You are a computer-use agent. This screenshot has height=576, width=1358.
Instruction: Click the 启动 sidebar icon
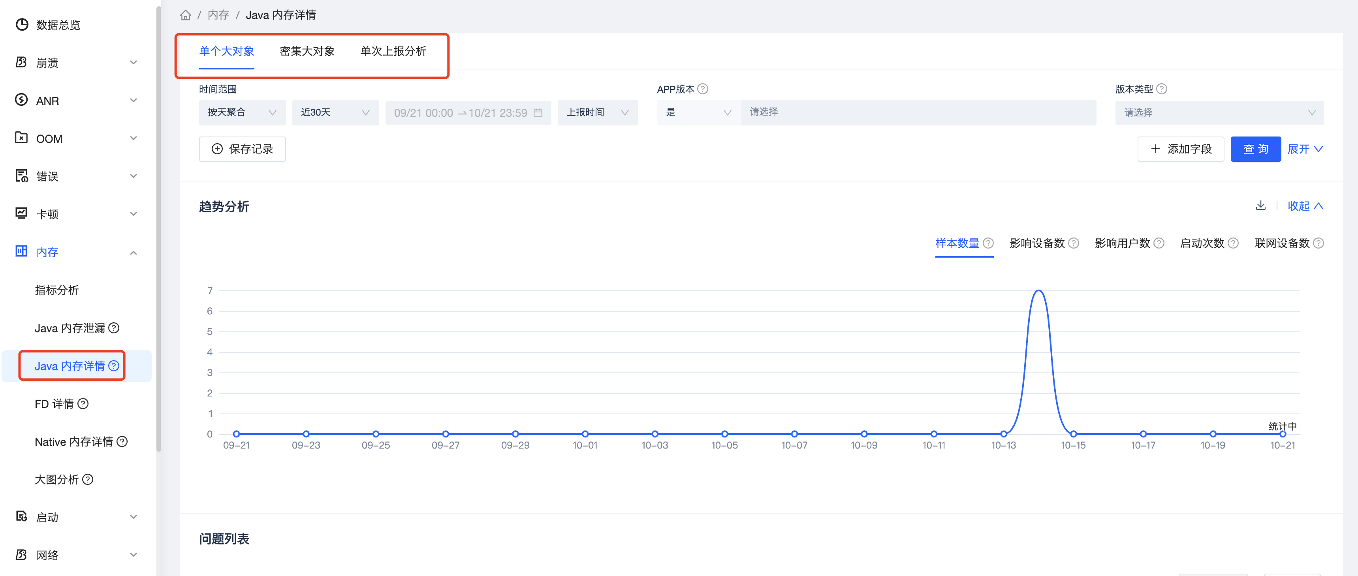[x=22, y=516]
